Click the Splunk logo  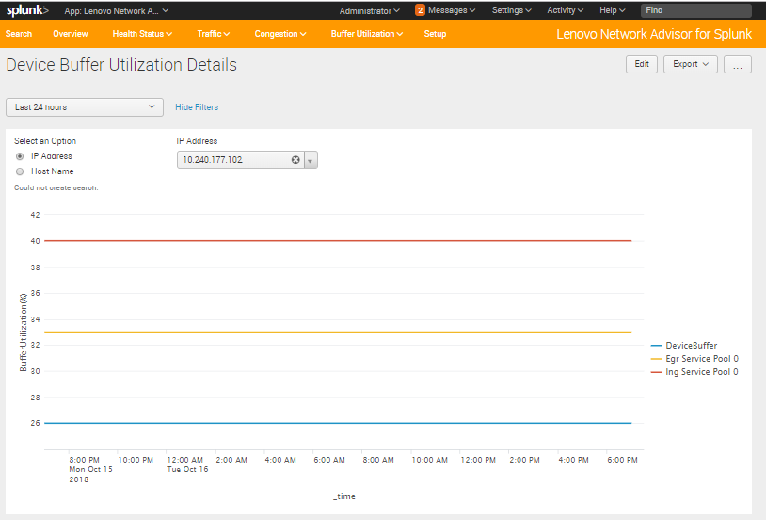[27, 9]
